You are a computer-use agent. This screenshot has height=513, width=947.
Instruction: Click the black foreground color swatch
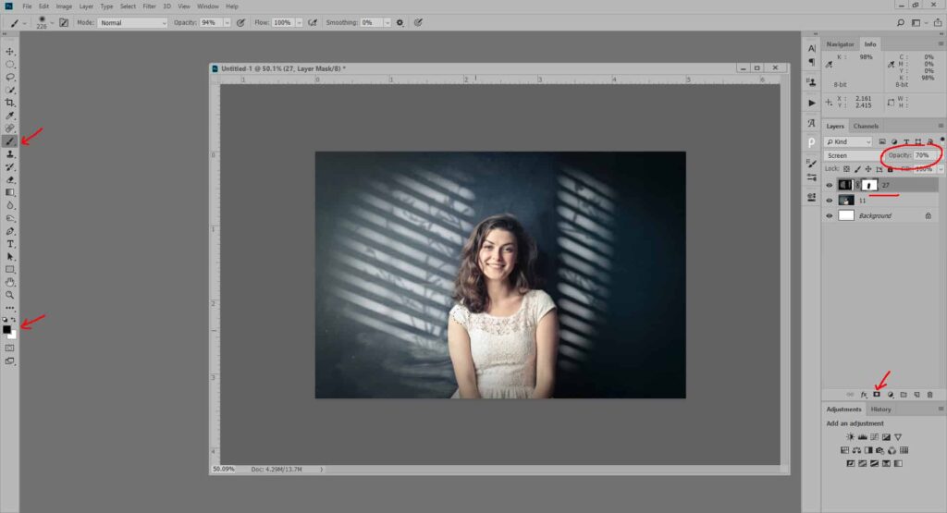click(7, 329)
